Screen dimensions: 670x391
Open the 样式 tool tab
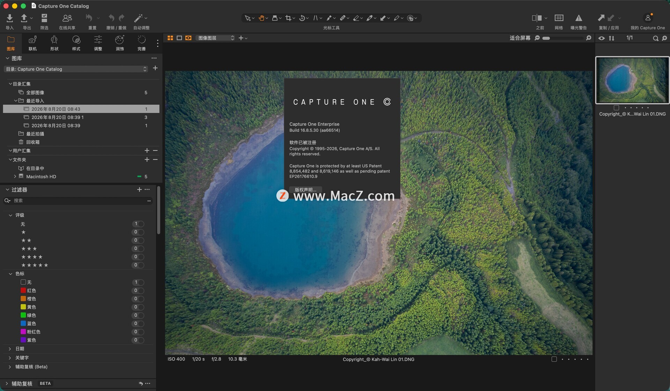pos(76,43)
